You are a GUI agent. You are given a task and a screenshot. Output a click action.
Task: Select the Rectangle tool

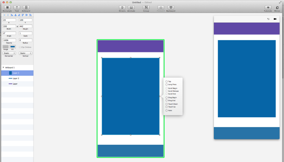pos(7,7)
